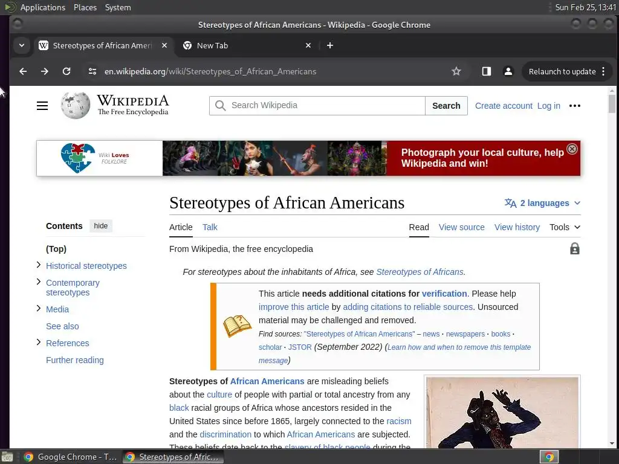Click the Wikipedia globe logo

pyautogui.click(x=76, y=105)
